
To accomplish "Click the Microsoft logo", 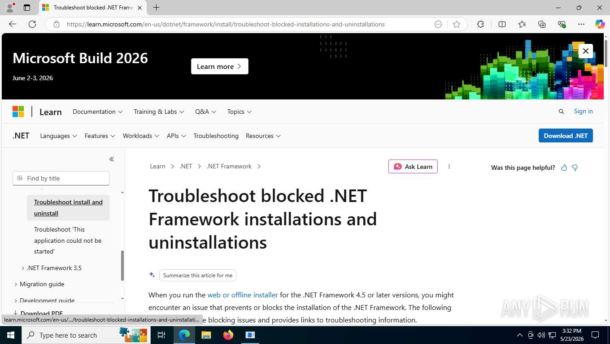I will [18, 112].
